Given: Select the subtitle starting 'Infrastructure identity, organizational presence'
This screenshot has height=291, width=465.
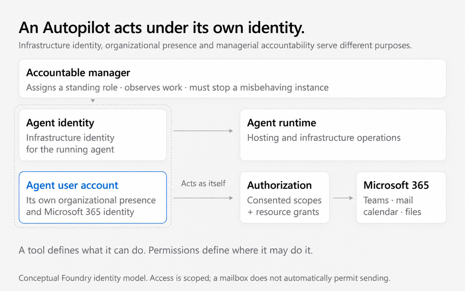Looking at the screenshot, I should (215, 45).
